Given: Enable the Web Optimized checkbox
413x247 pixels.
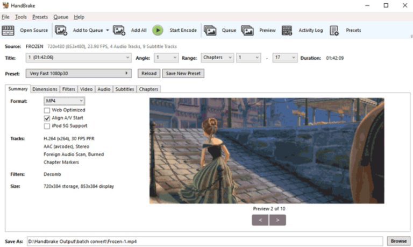Looking at the screenshot, I should coord(47,110).
